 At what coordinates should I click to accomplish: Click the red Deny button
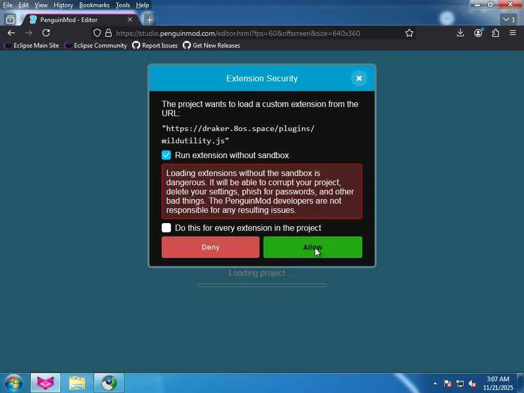(x=210, y=247)
